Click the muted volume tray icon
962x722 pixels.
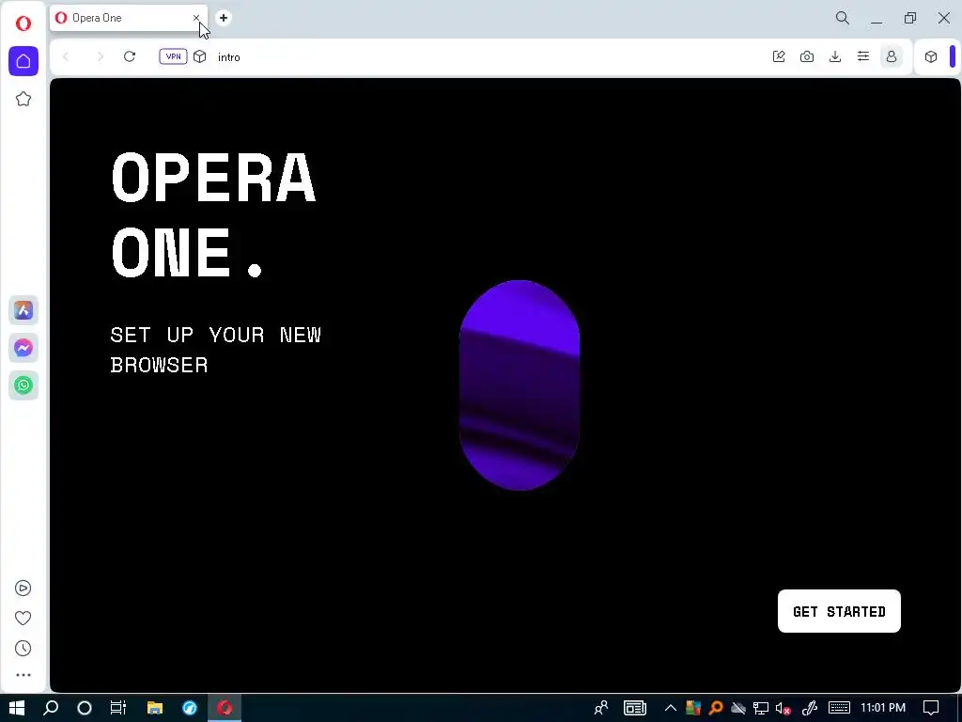point(783,708)
